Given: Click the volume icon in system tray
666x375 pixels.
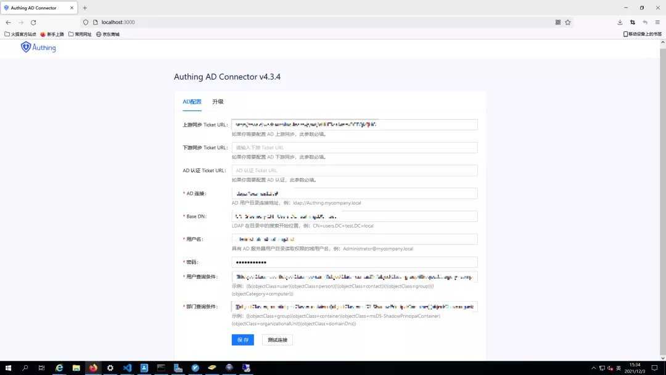Looking at the screenshot, I should tap(610, 368).
